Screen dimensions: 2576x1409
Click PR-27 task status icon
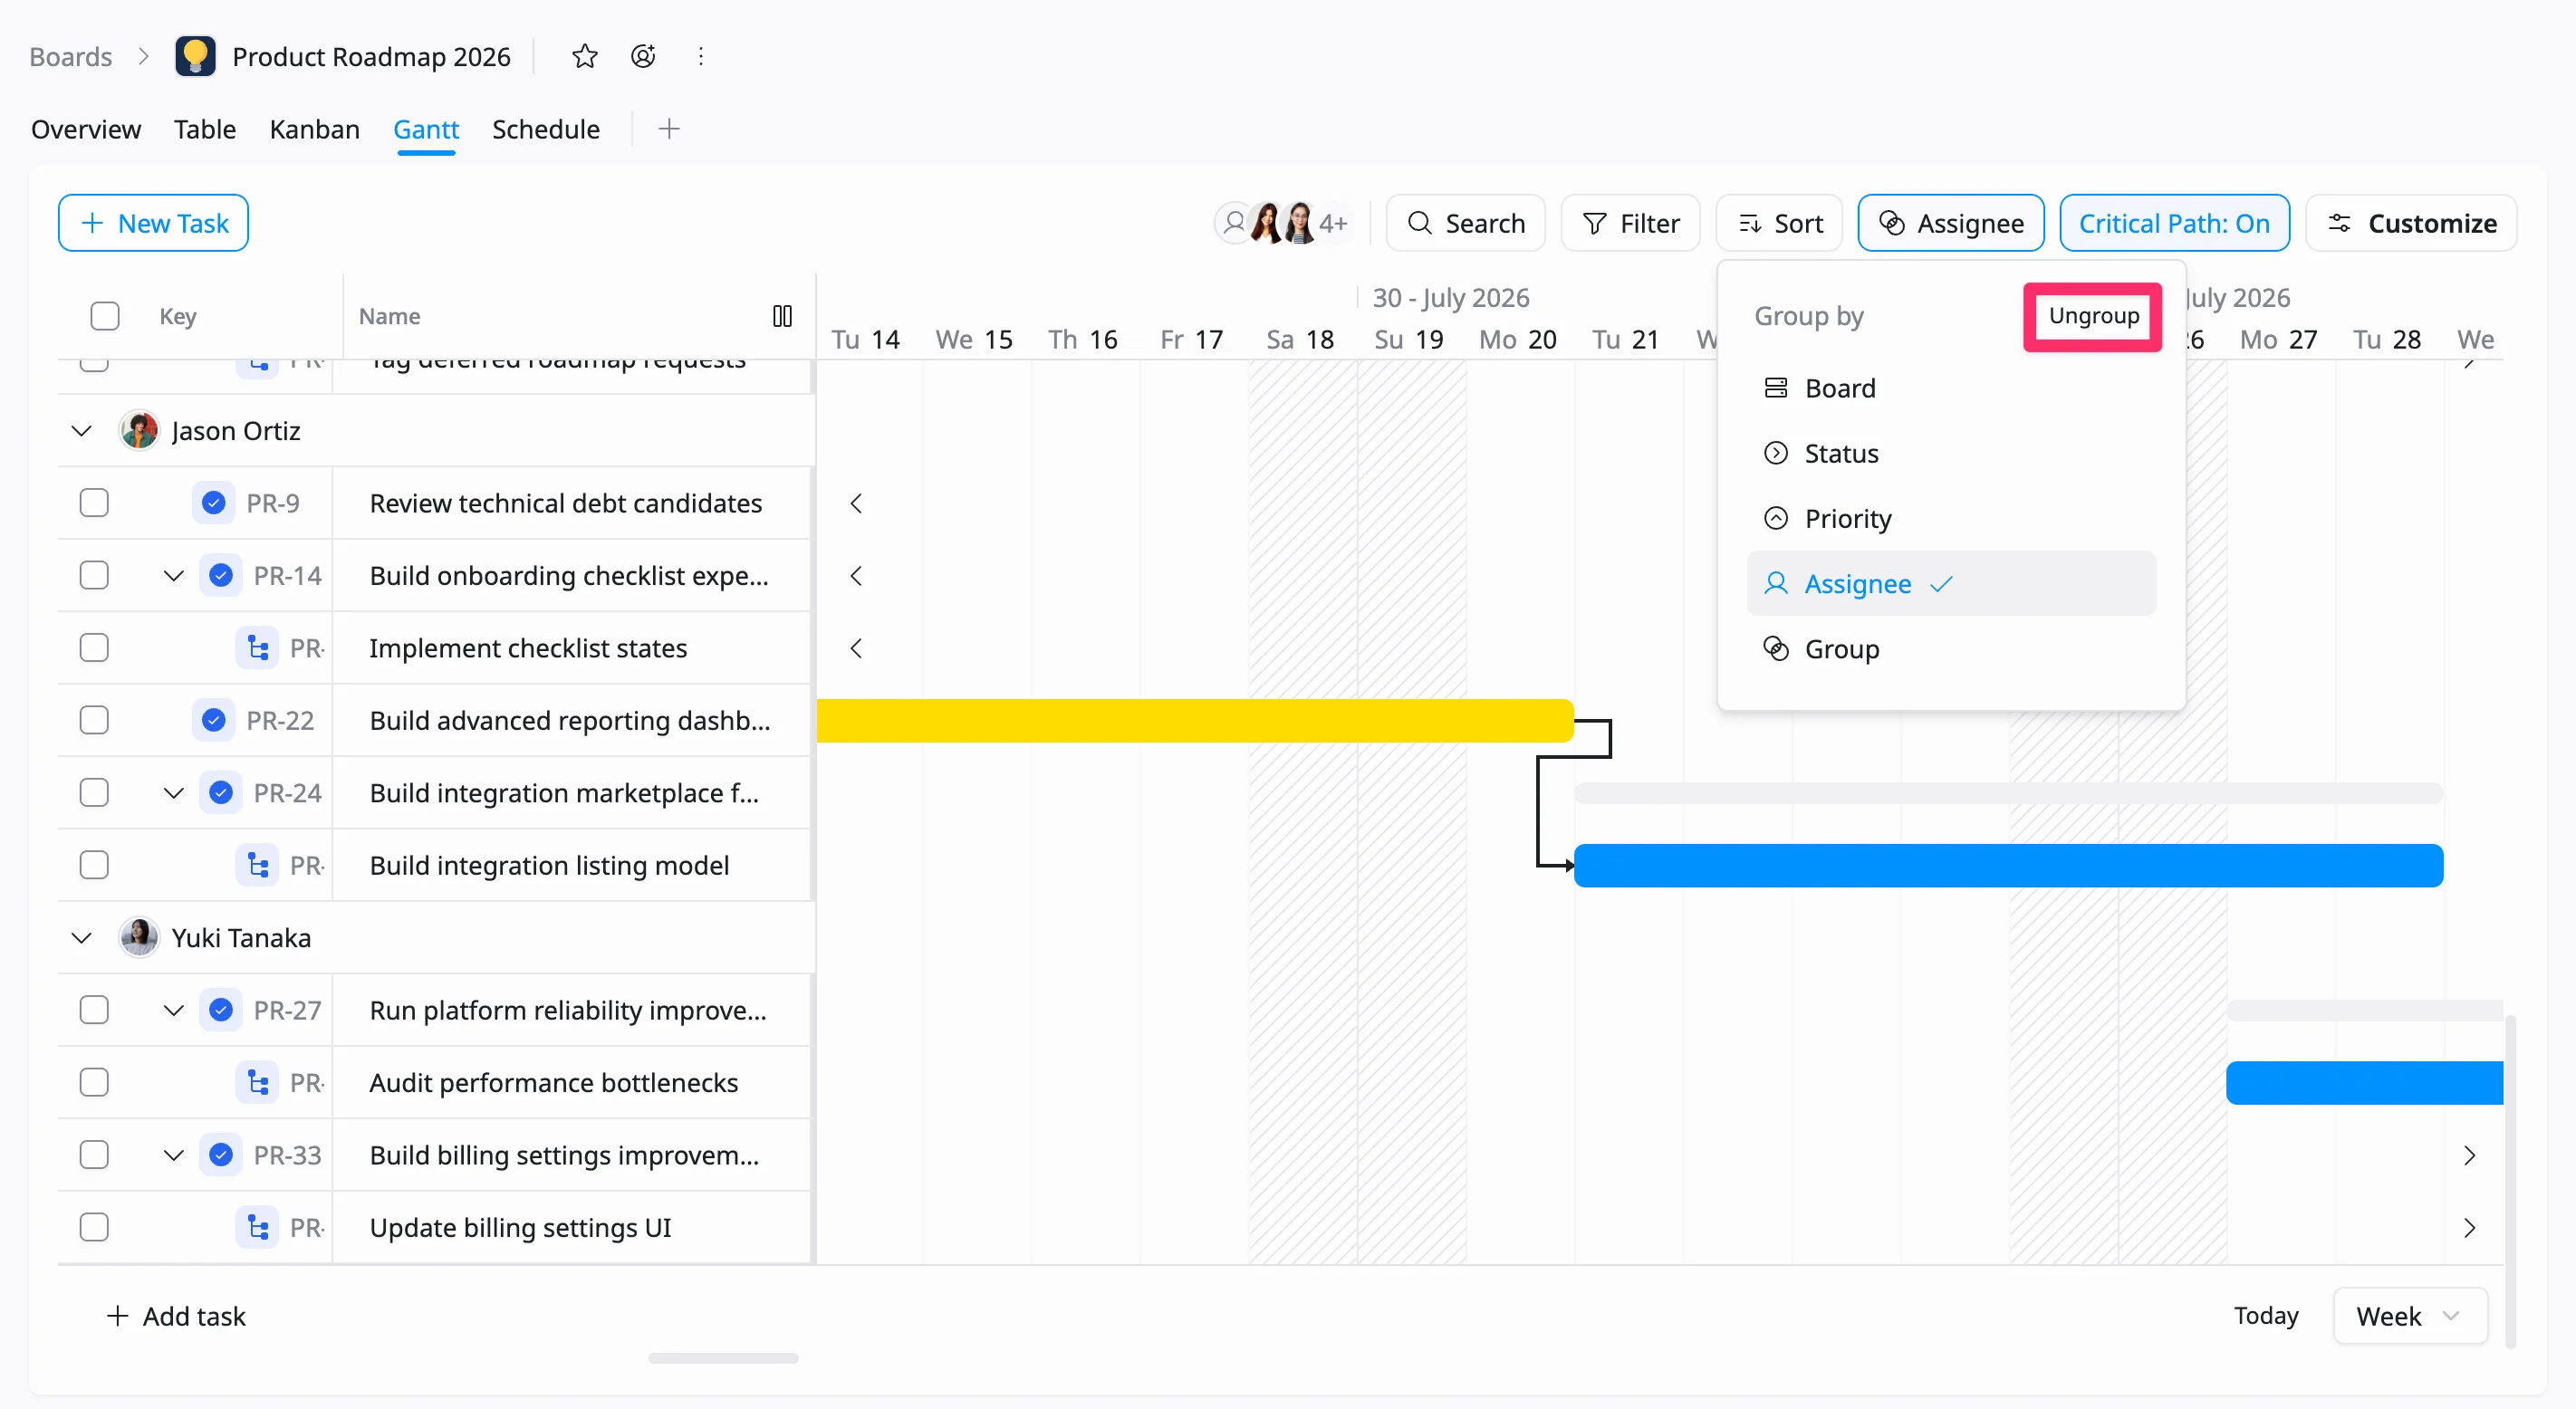(221, 1010)
